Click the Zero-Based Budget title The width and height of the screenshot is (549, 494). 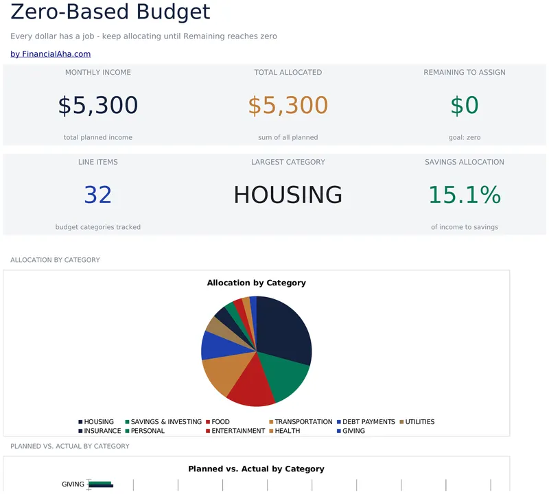pos(110,12)
